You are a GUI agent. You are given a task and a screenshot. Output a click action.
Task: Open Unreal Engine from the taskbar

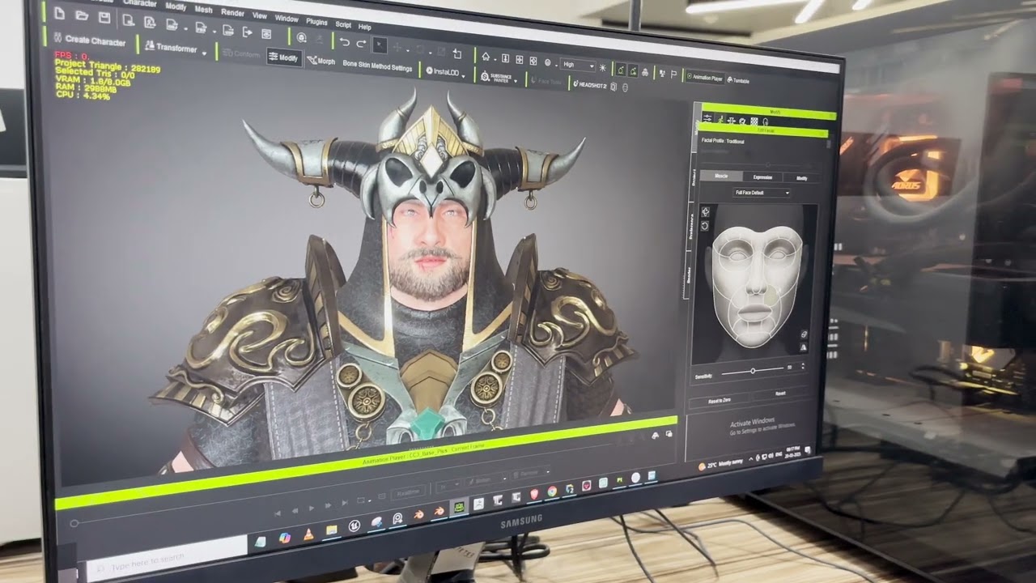(354, 526)
